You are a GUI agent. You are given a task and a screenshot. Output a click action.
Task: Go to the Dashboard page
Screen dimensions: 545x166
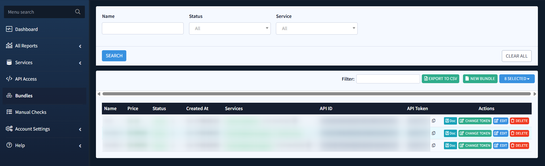click(x=26, y=29)
